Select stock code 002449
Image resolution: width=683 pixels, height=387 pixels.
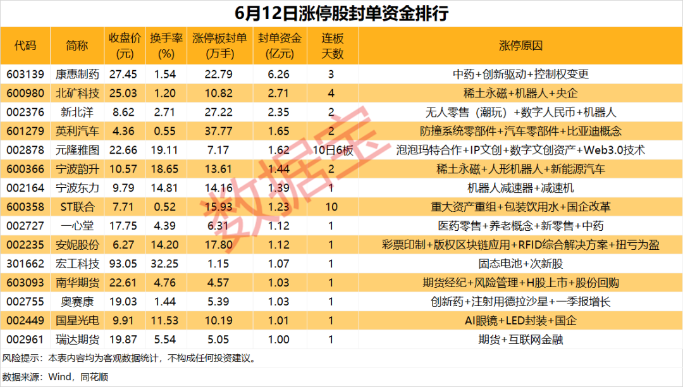click(25, 321)
